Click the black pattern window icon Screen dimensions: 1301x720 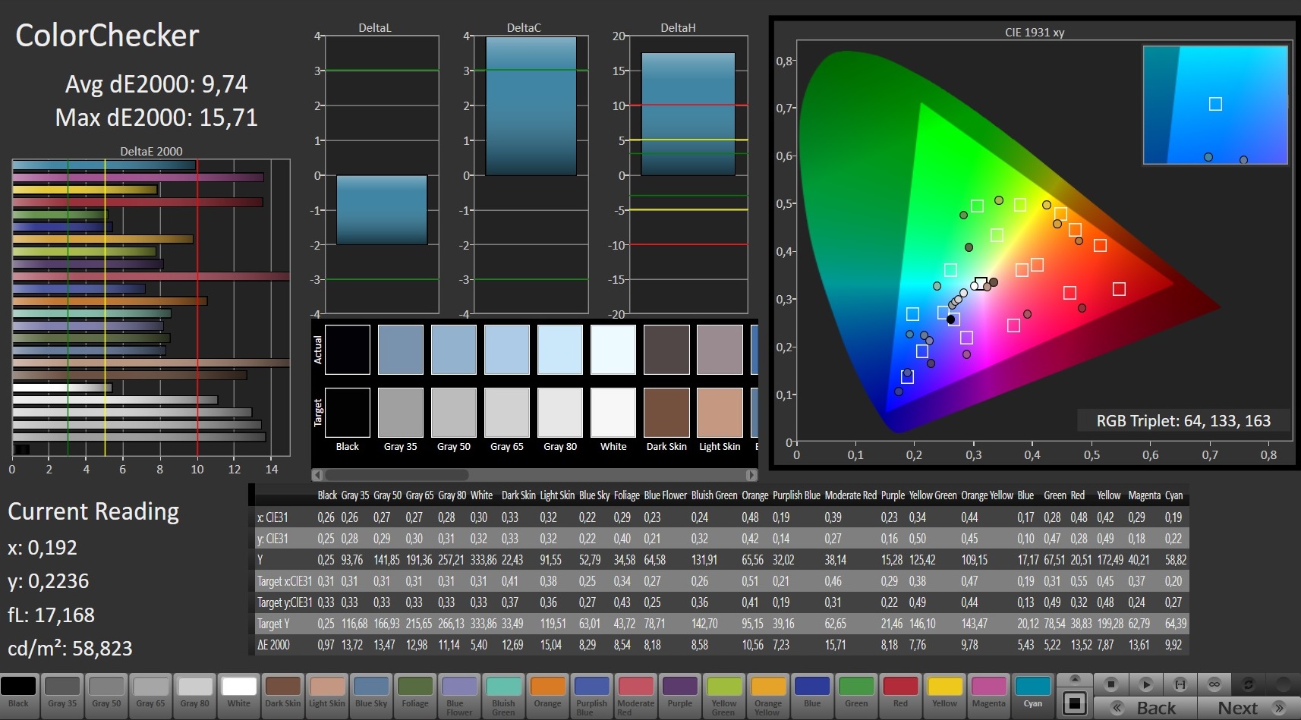pos(1074,703)
